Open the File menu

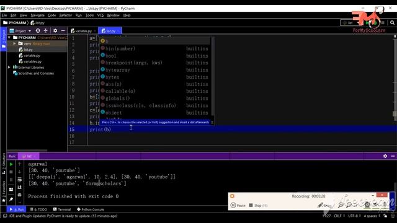(4, 15)
